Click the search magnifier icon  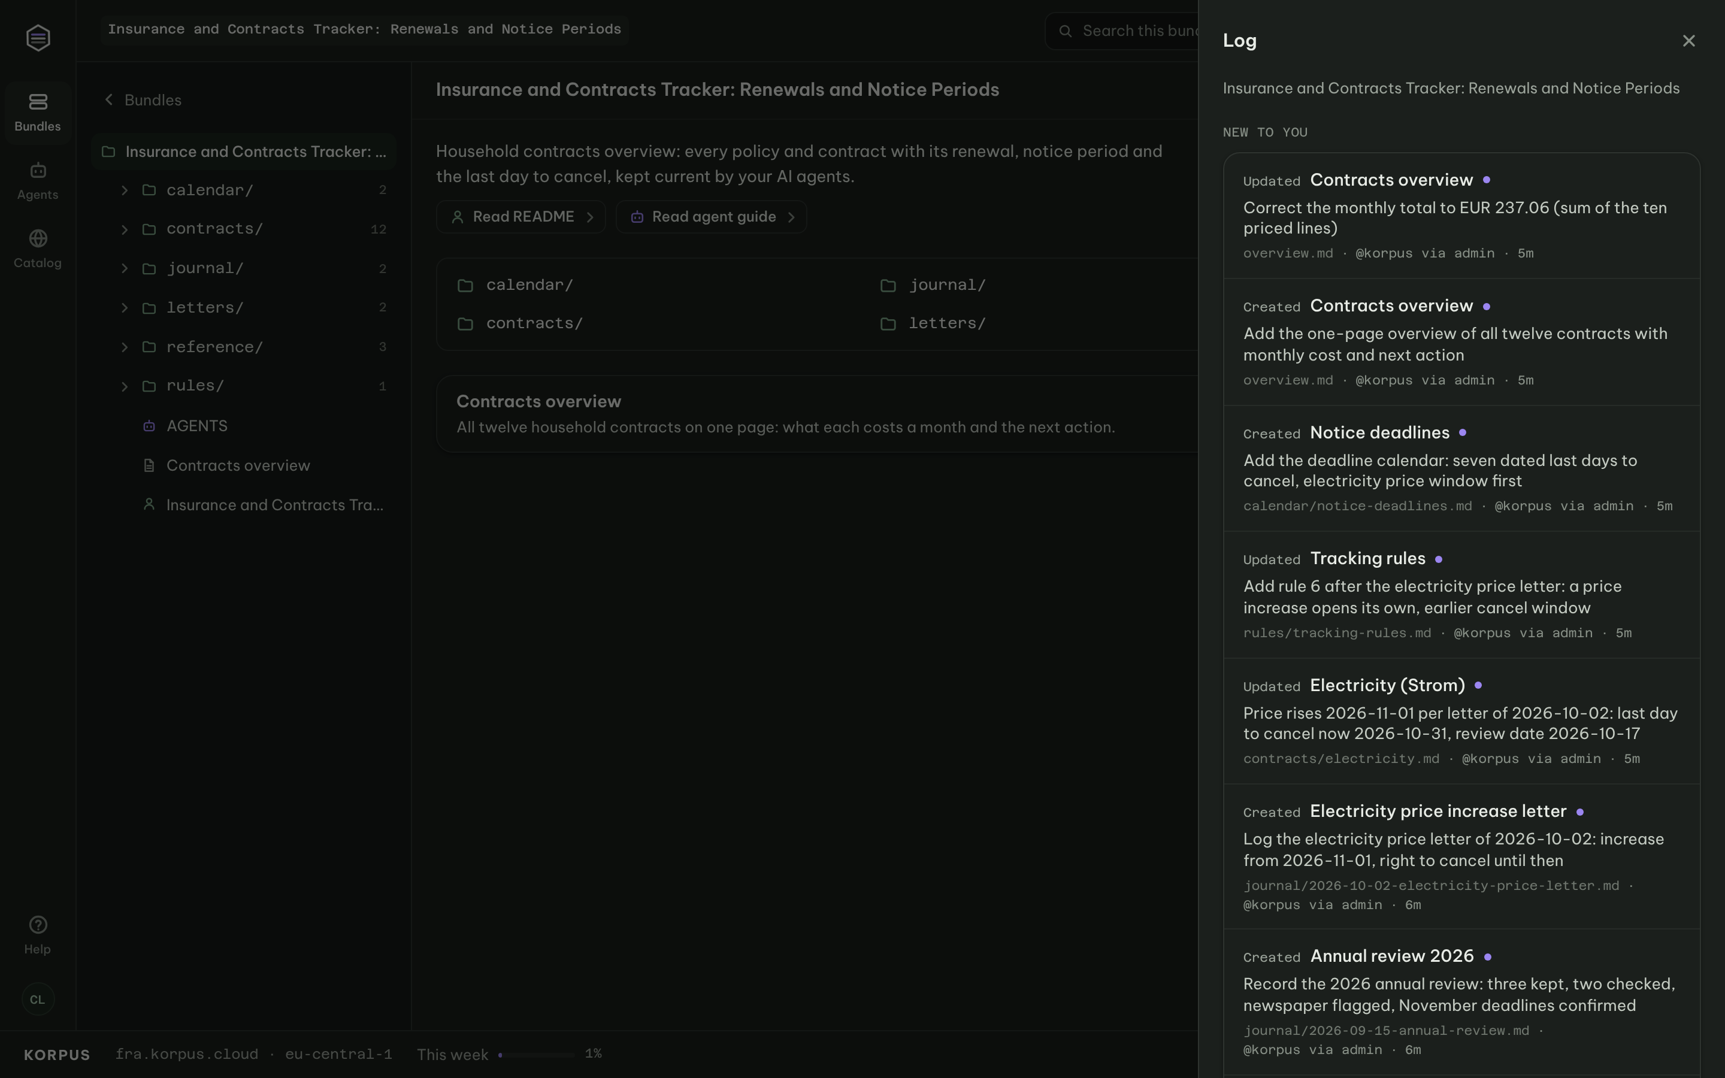(x=1065, y=31)
